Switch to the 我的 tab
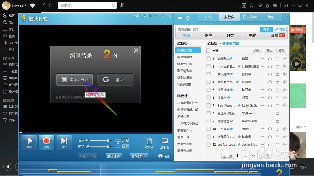This screenshot has height=176, width=314. tap(271, 17)
